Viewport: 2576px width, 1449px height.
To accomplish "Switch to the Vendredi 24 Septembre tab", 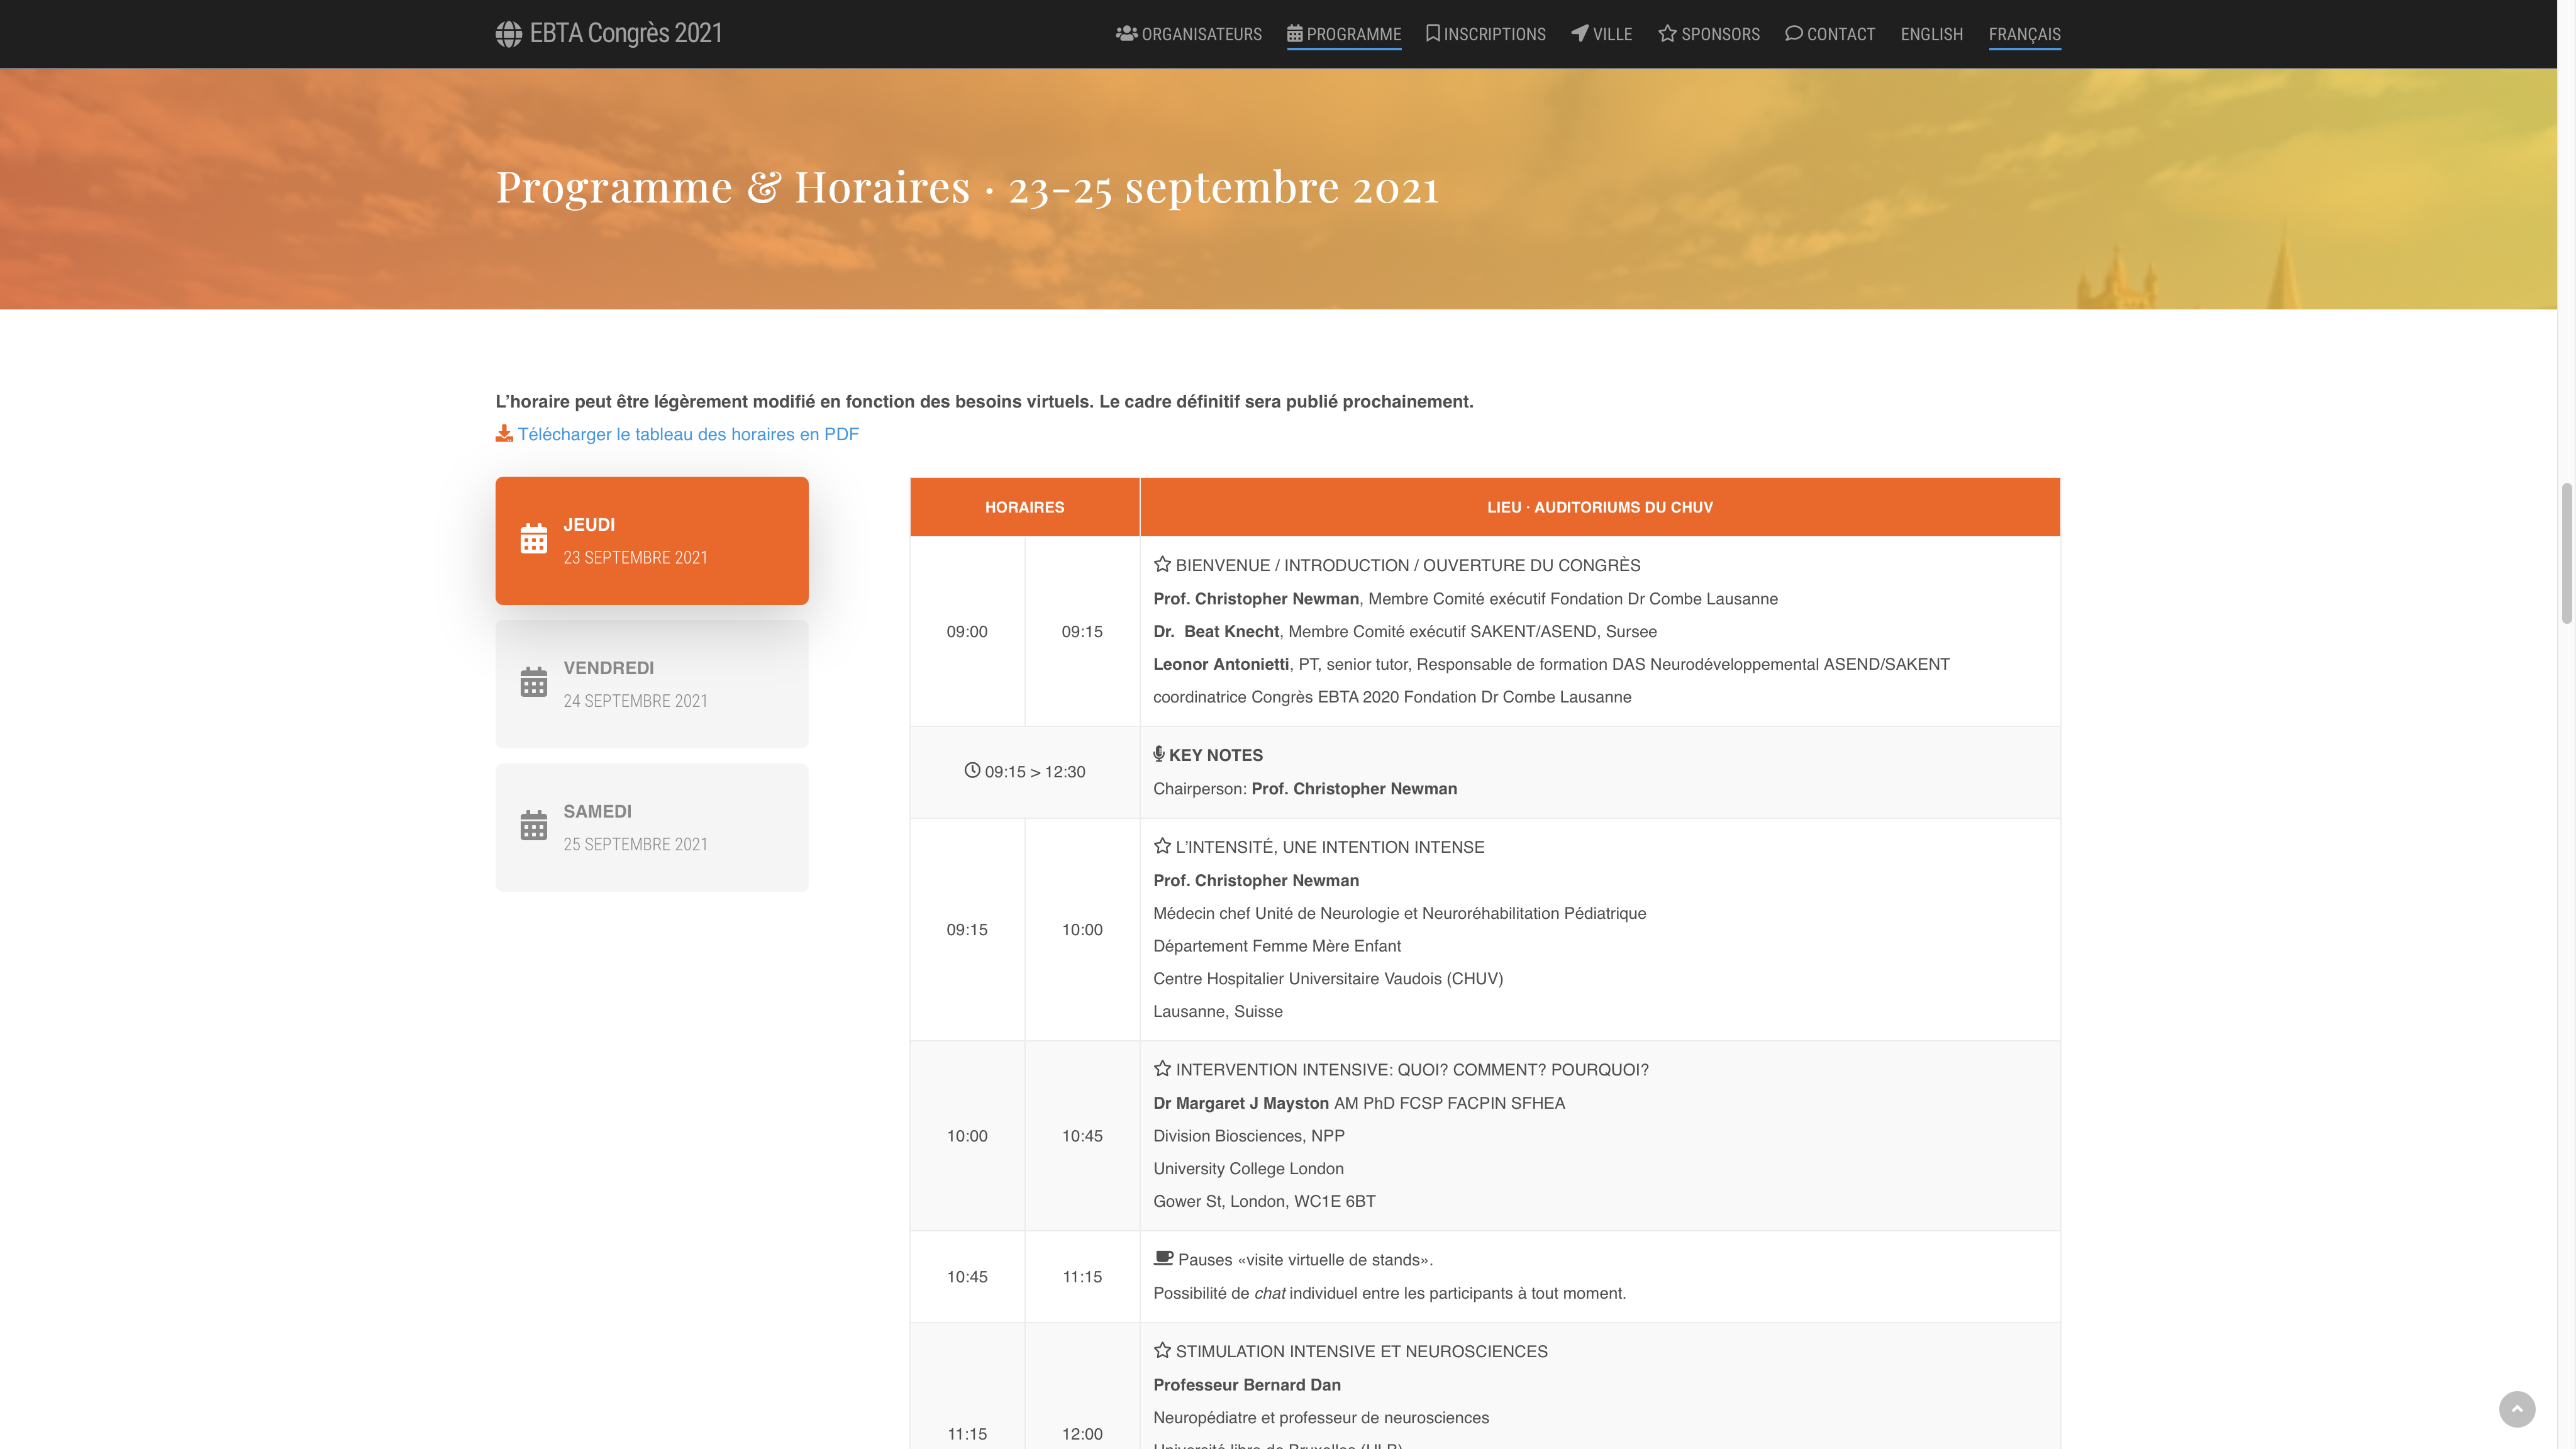I will click(x=651, y=684).
